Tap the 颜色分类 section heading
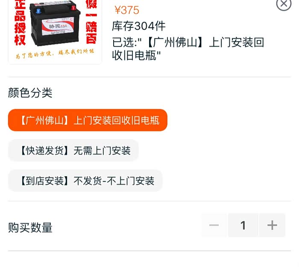Viewport: 299px width, 267px height. pos(30,93)
